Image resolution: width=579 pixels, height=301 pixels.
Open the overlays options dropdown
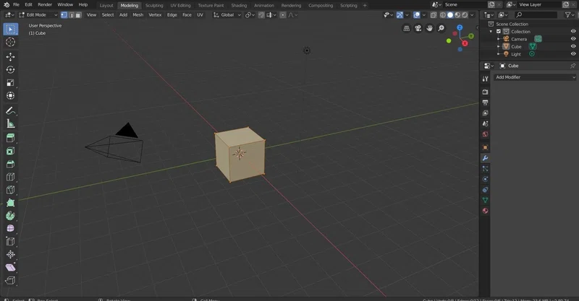coord(424,15)
